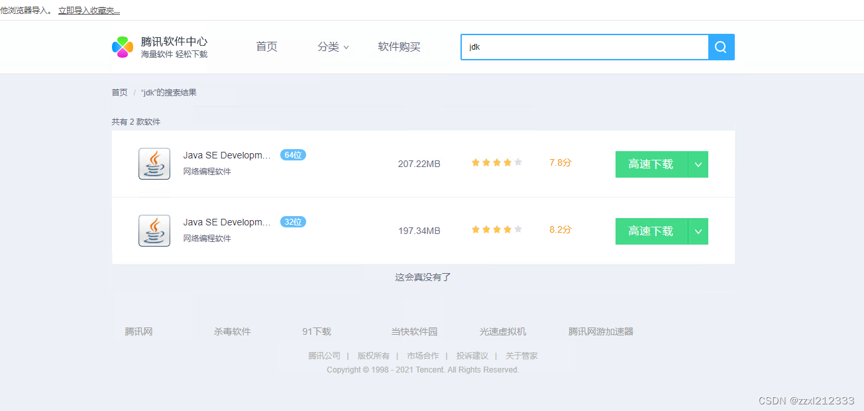The height and width of the screenshot is (411, 864).
Task: Open the 腾讯网 footer link
Action: pos(138,331)
